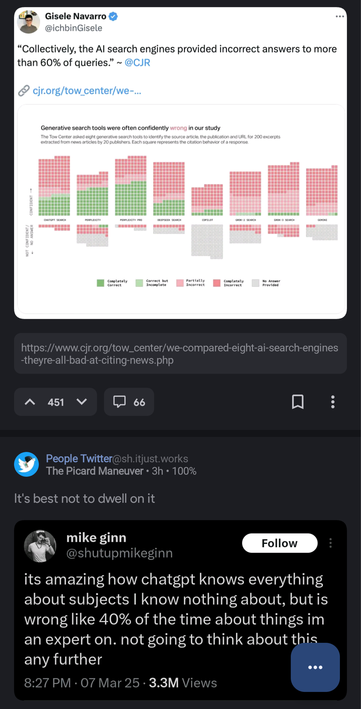Viewport: 361px width, 709px height.
Task: Open The Picard Maneuver user profile
Action: point(95,471)
